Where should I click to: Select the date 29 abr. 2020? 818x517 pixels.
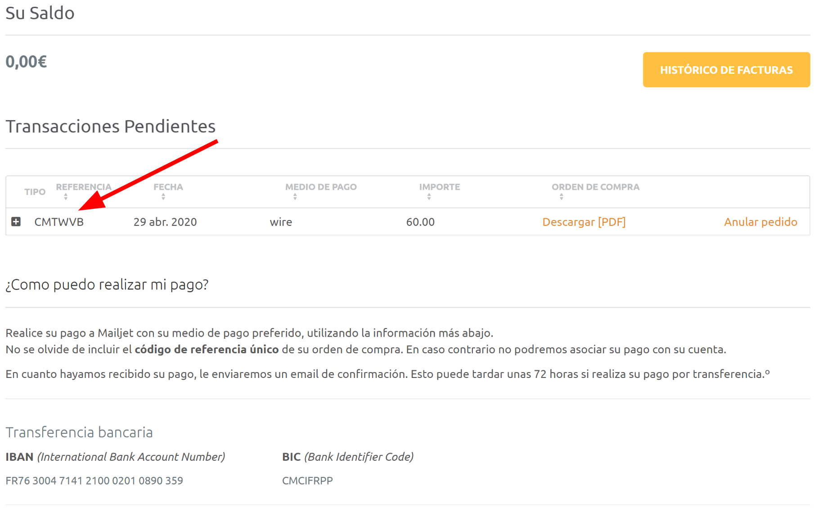165,222
